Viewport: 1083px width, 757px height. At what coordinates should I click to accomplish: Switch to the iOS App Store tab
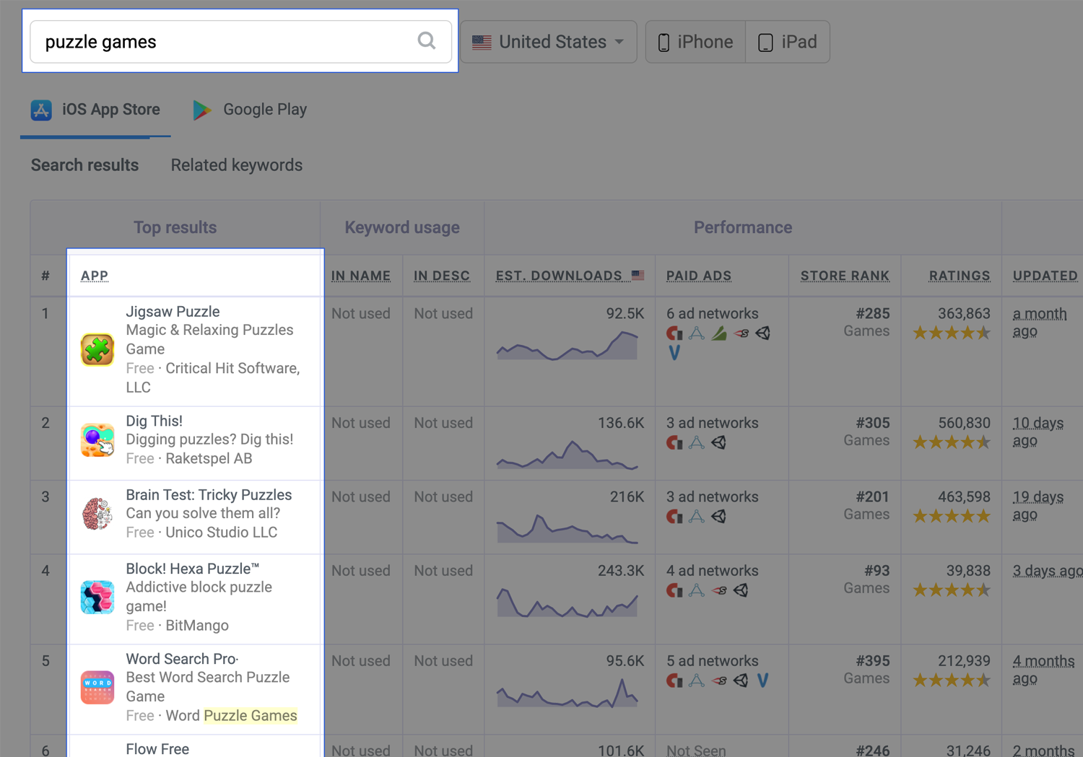tap(95, 110)
